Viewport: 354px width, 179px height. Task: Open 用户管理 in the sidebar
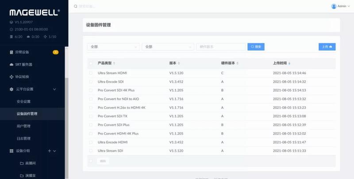coord(23,126)
